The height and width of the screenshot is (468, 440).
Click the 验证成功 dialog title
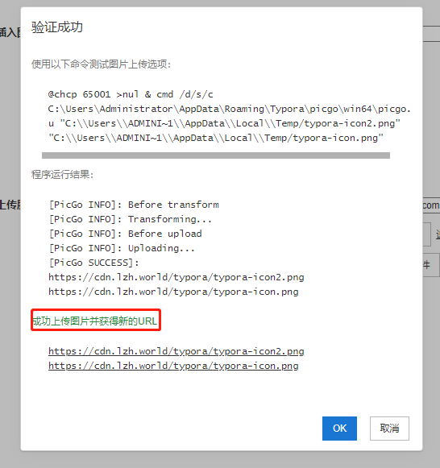pos(57,27)
